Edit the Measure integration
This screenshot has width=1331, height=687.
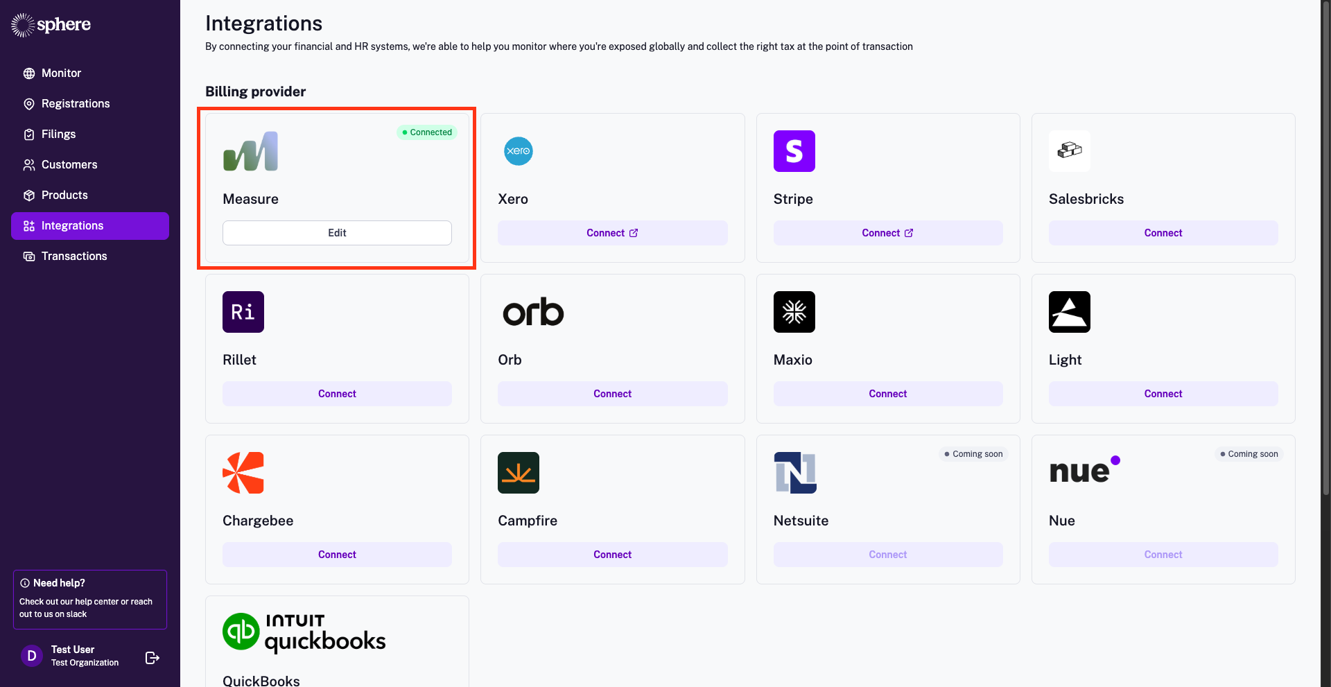(337, 233)
